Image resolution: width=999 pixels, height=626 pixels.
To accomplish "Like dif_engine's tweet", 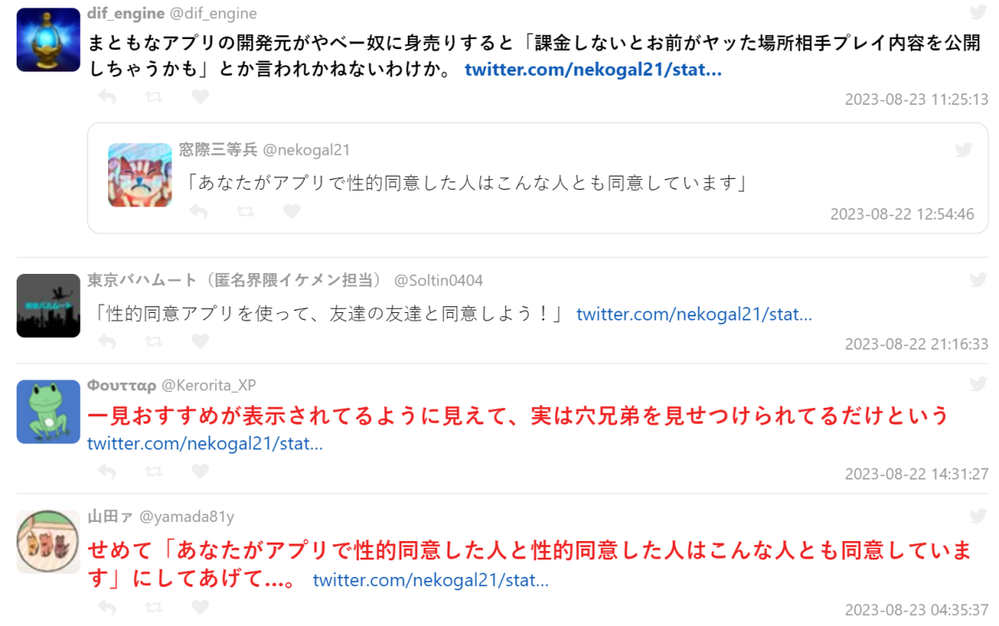I will (x=200, y=97).
